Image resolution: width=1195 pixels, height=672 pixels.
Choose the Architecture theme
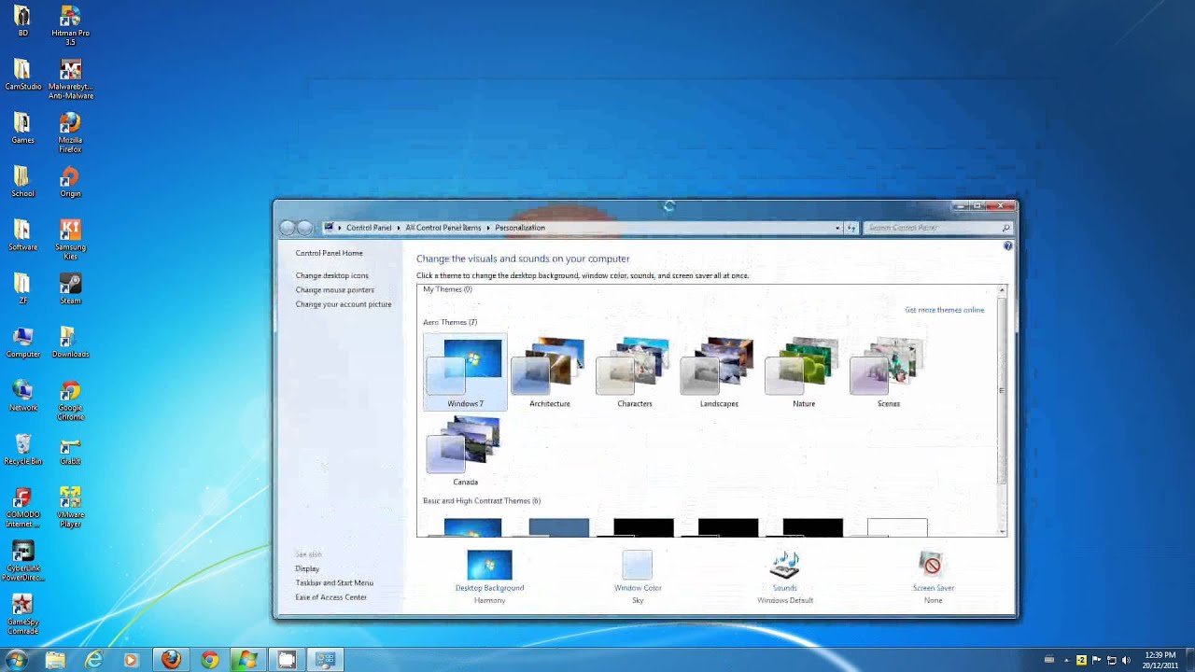point(550,371)
